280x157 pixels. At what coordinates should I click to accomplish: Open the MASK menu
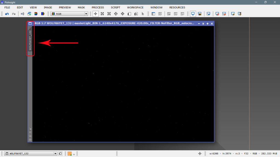(81, 7)
